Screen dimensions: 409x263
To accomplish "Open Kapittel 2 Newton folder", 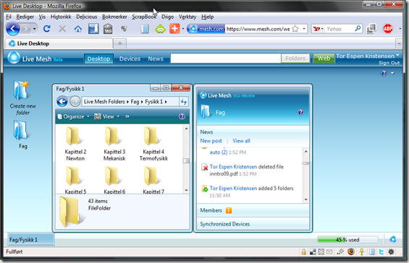I will click(x=75, y=144).
